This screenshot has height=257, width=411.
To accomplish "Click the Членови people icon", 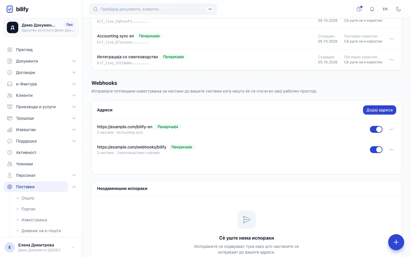I will point(10,164).
